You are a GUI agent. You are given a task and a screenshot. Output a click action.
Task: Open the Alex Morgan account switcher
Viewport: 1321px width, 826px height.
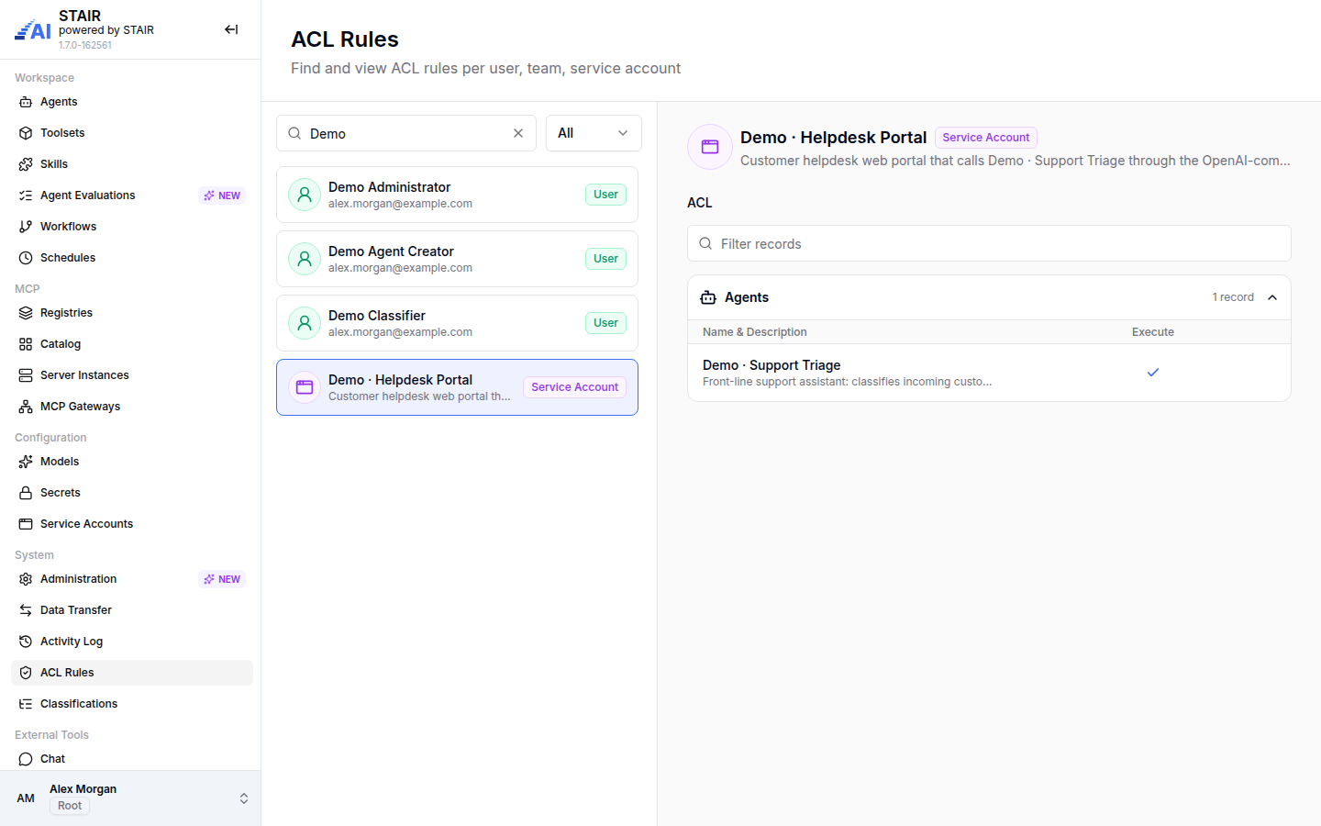tap(130, 798)
